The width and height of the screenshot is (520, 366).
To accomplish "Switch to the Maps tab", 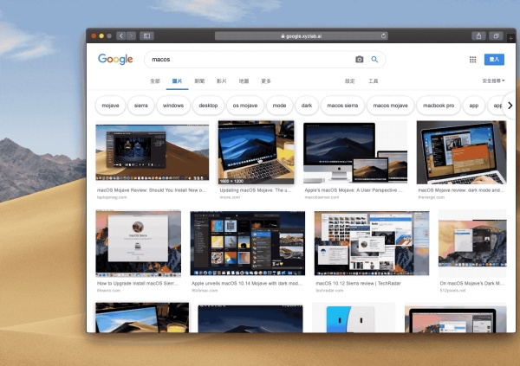I will (x=244, y=80).
